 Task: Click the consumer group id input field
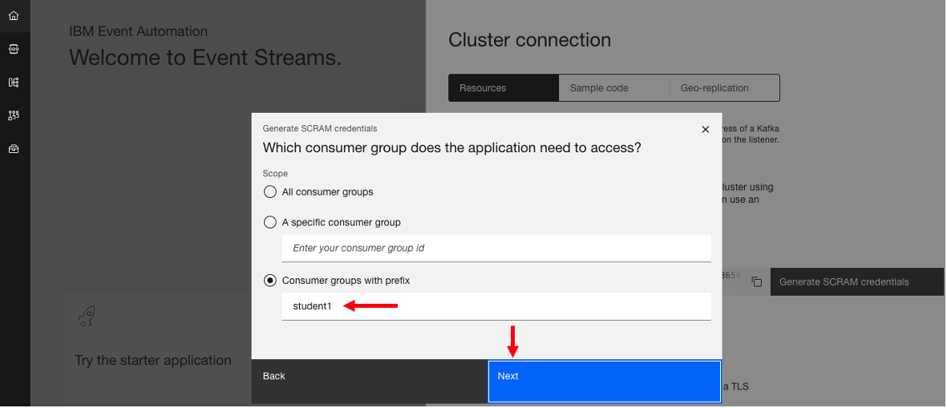(x=496, y=248)
